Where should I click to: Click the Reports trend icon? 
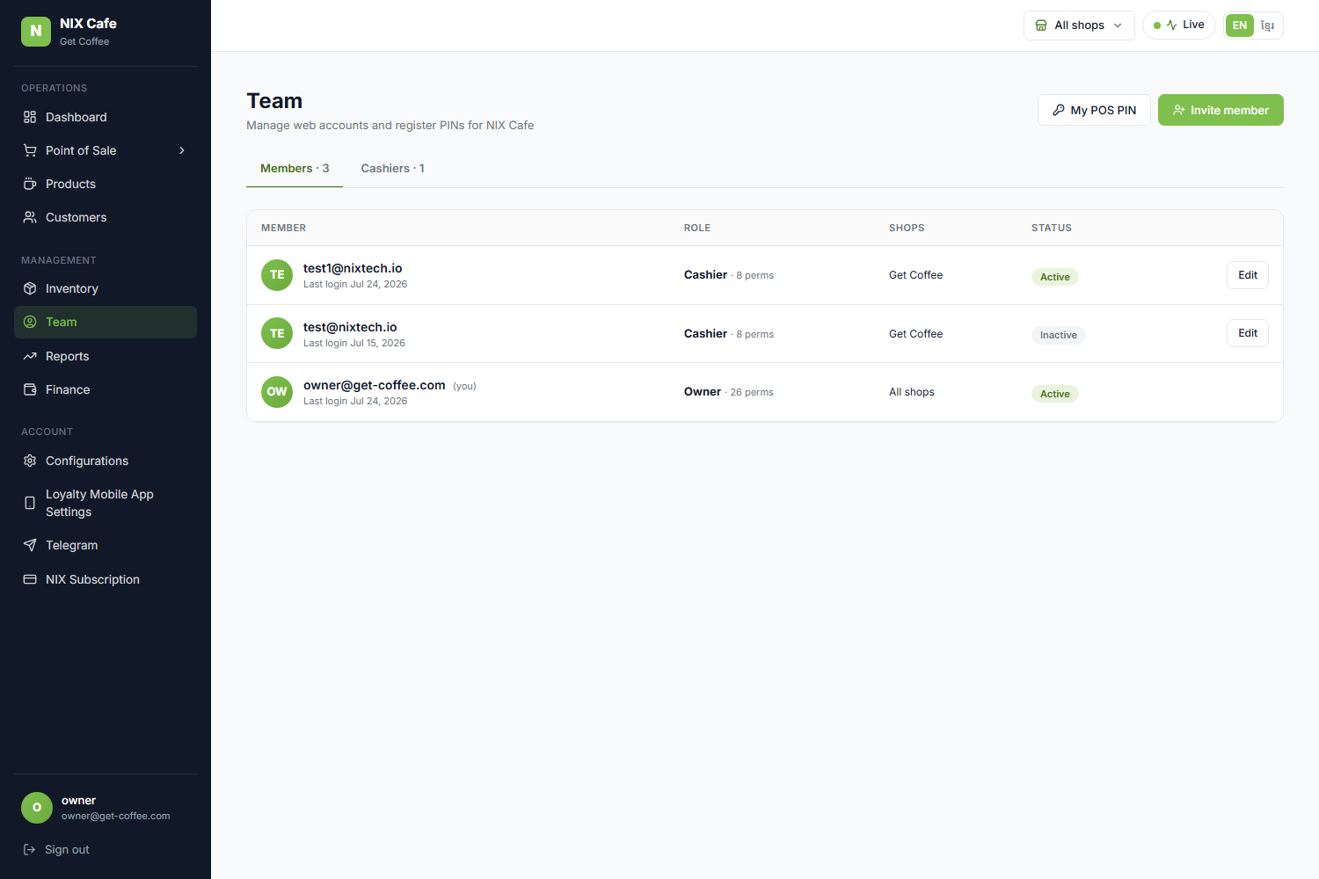(x=30, y=356)
